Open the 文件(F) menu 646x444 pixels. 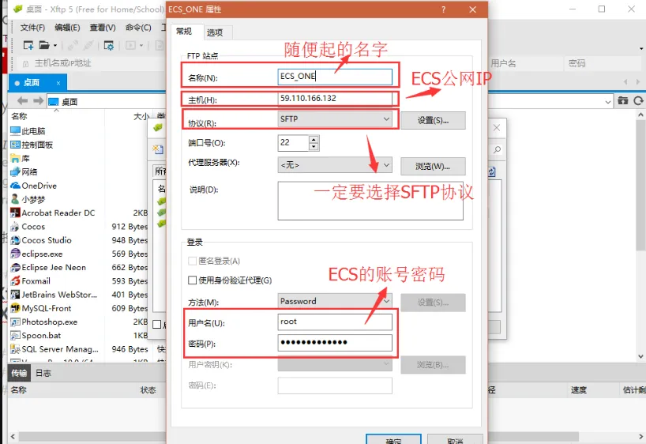click(32, 28)
